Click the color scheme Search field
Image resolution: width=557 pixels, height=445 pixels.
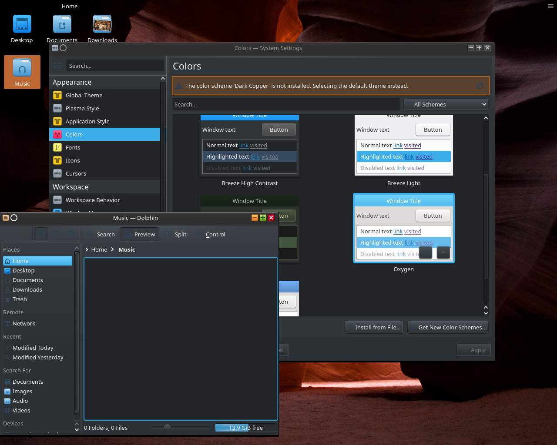286,104
